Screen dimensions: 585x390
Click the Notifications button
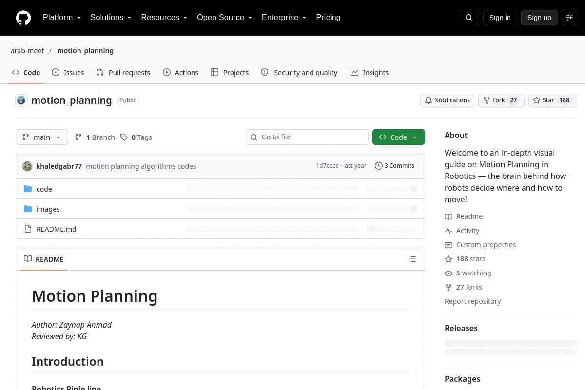coord(448,100)
